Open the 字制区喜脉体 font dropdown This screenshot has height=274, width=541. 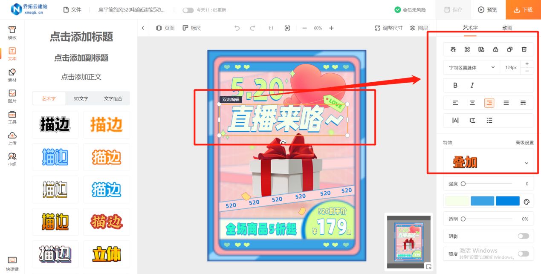[471, 67]
